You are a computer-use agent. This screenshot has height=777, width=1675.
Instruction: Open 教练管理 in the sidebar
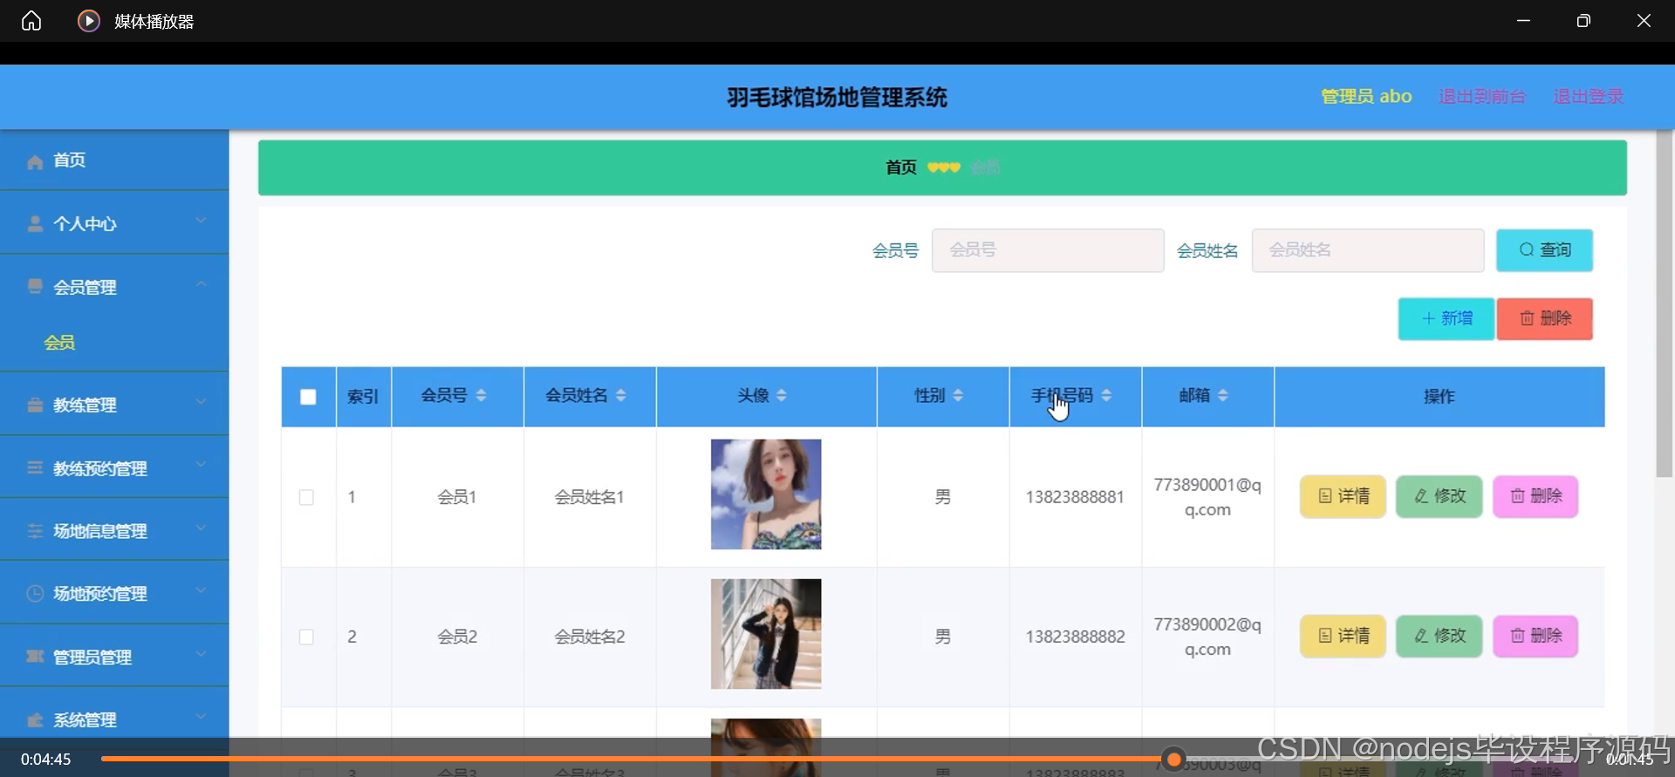coord(114,404)
